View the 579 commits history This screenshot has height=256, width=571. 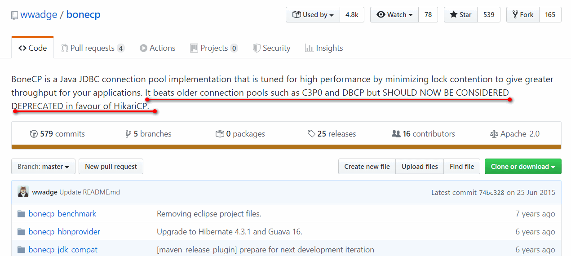click(57, 133)
